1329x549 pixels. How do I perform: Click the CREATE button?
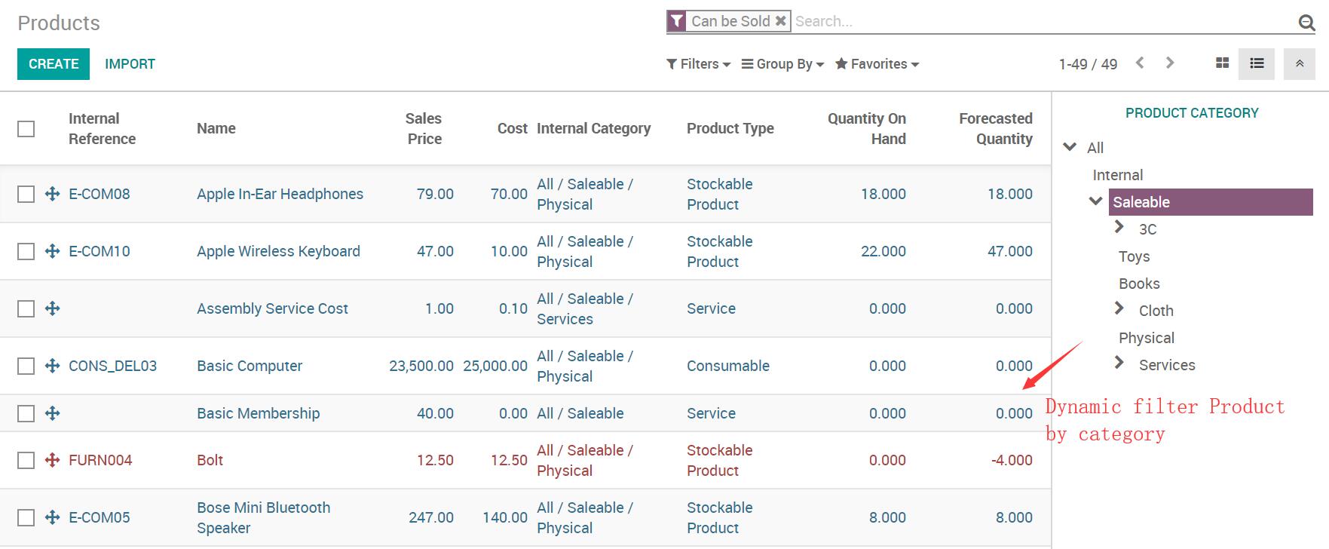54,64
